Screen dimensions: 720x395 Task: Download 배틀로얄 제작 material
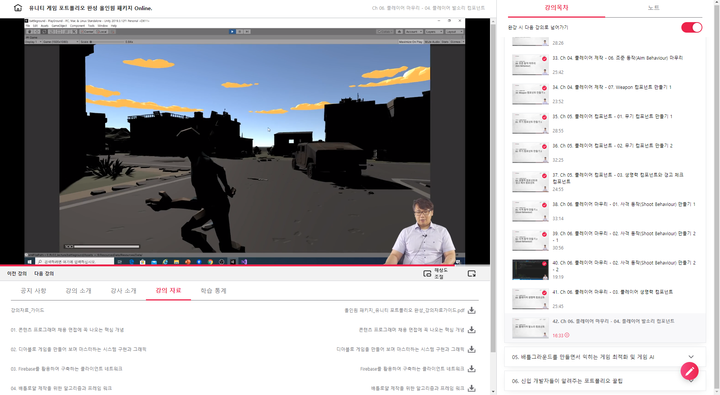pyautogui.click(x=472, y=388)
